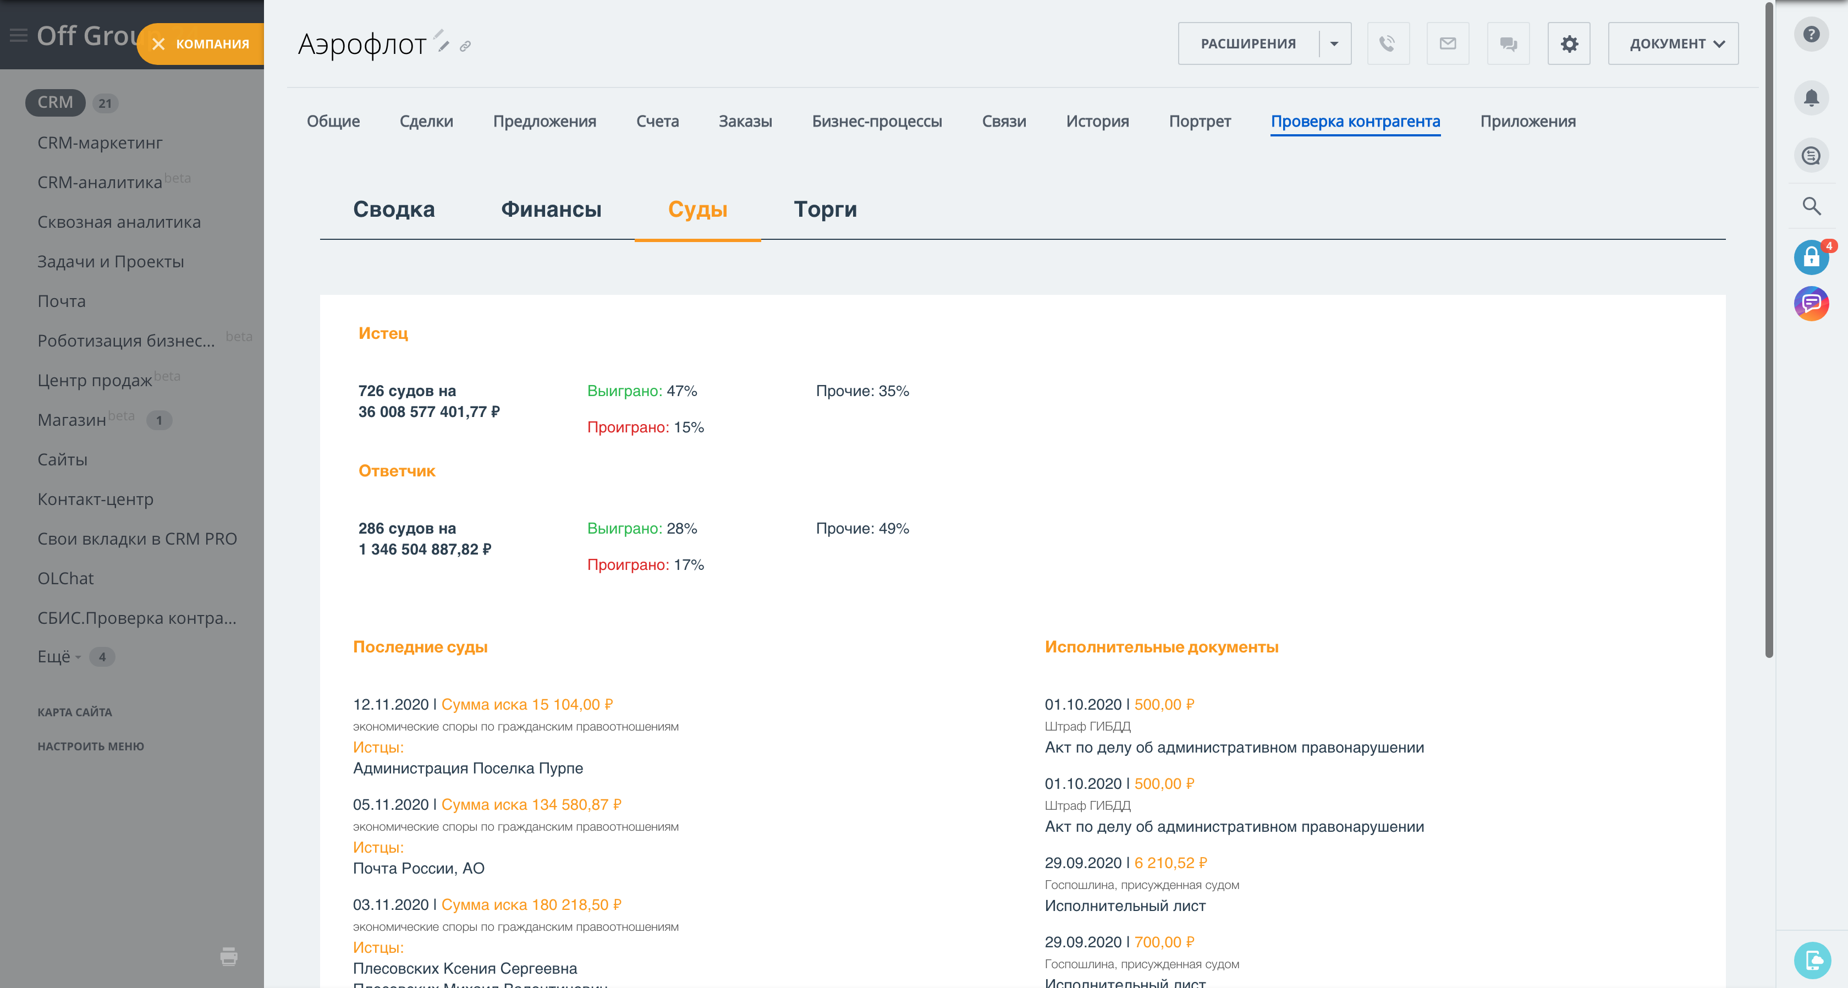1848x988 pixels.
Task: Open the chat bubbles icon in header
Action: tap(1508, 44)
